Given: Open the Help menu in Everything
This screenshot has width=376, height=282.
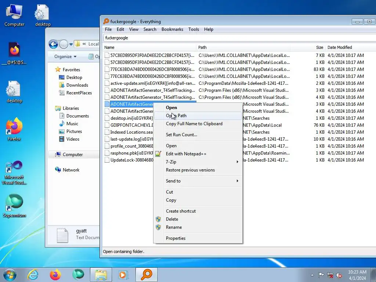Looking at the screenshot, I should [x=209, y=29].
